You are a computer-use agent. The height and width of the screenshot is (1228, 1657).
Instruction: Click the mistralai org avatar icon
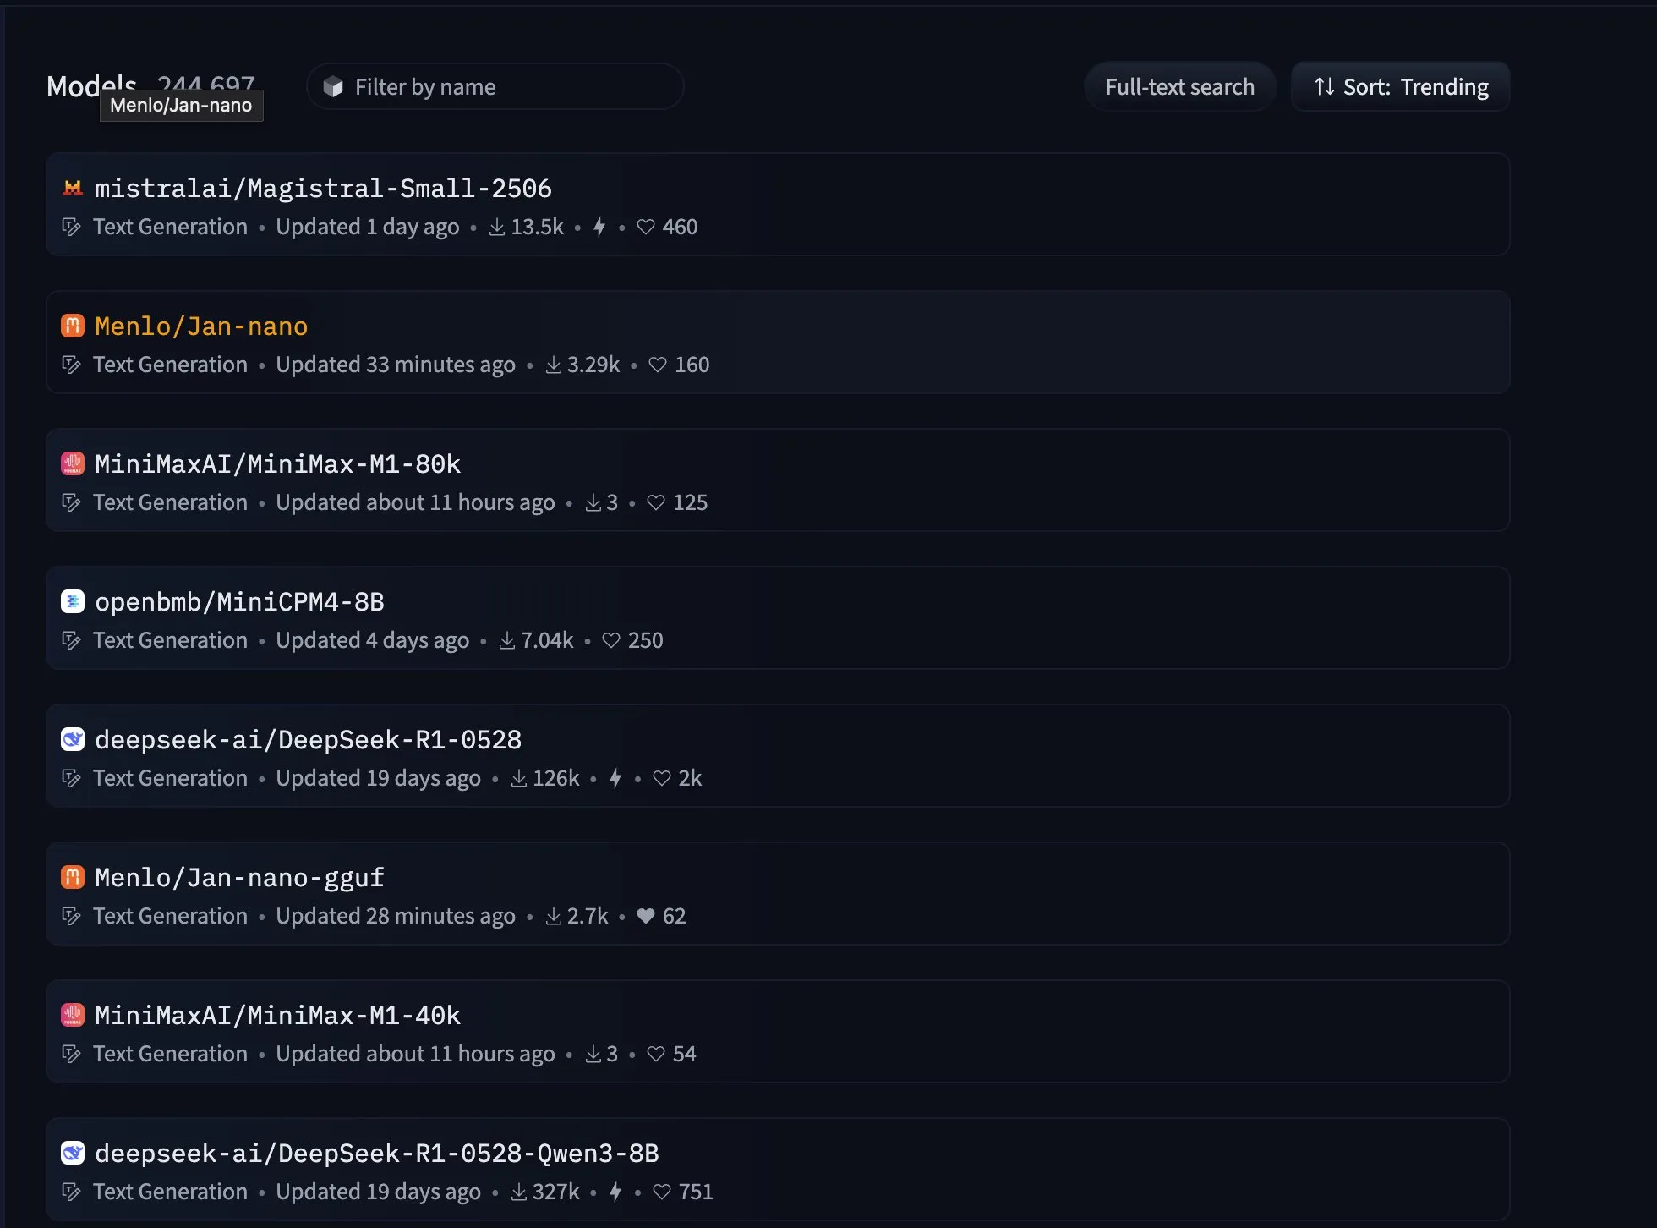73,188
